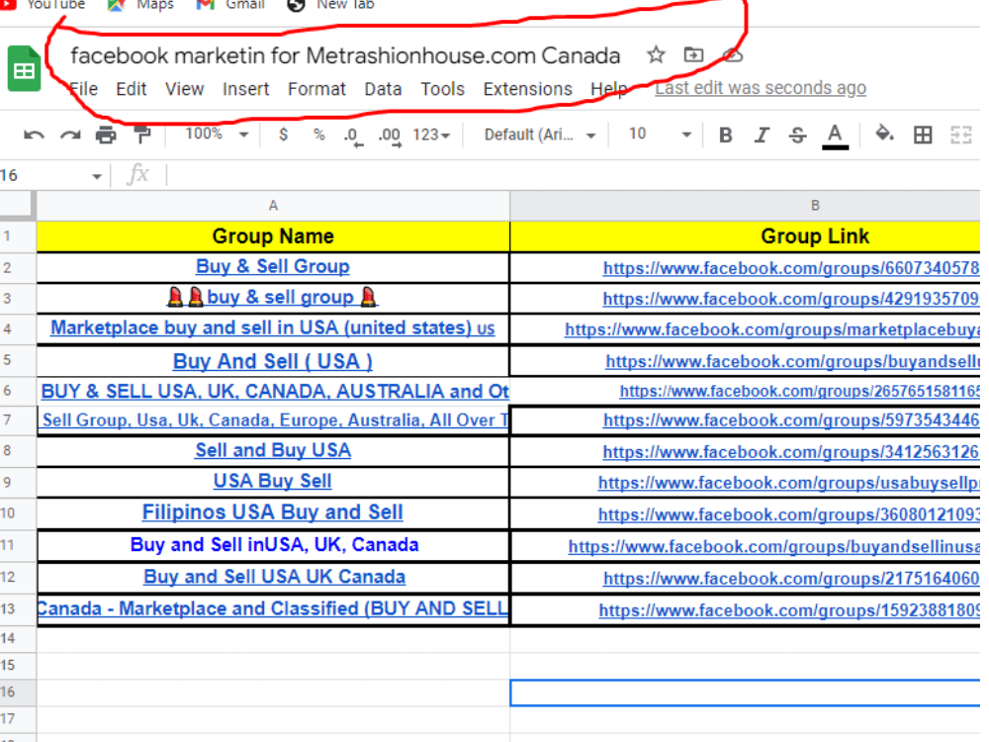This screenshot has width=989, height=742.
Task: Open the Insert menu
Action: [x=245, y=89]
